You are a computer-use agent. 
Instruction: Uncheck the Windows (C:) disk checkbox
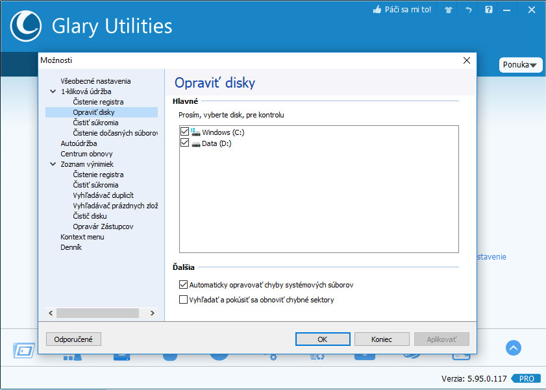(x=185, y=132)
